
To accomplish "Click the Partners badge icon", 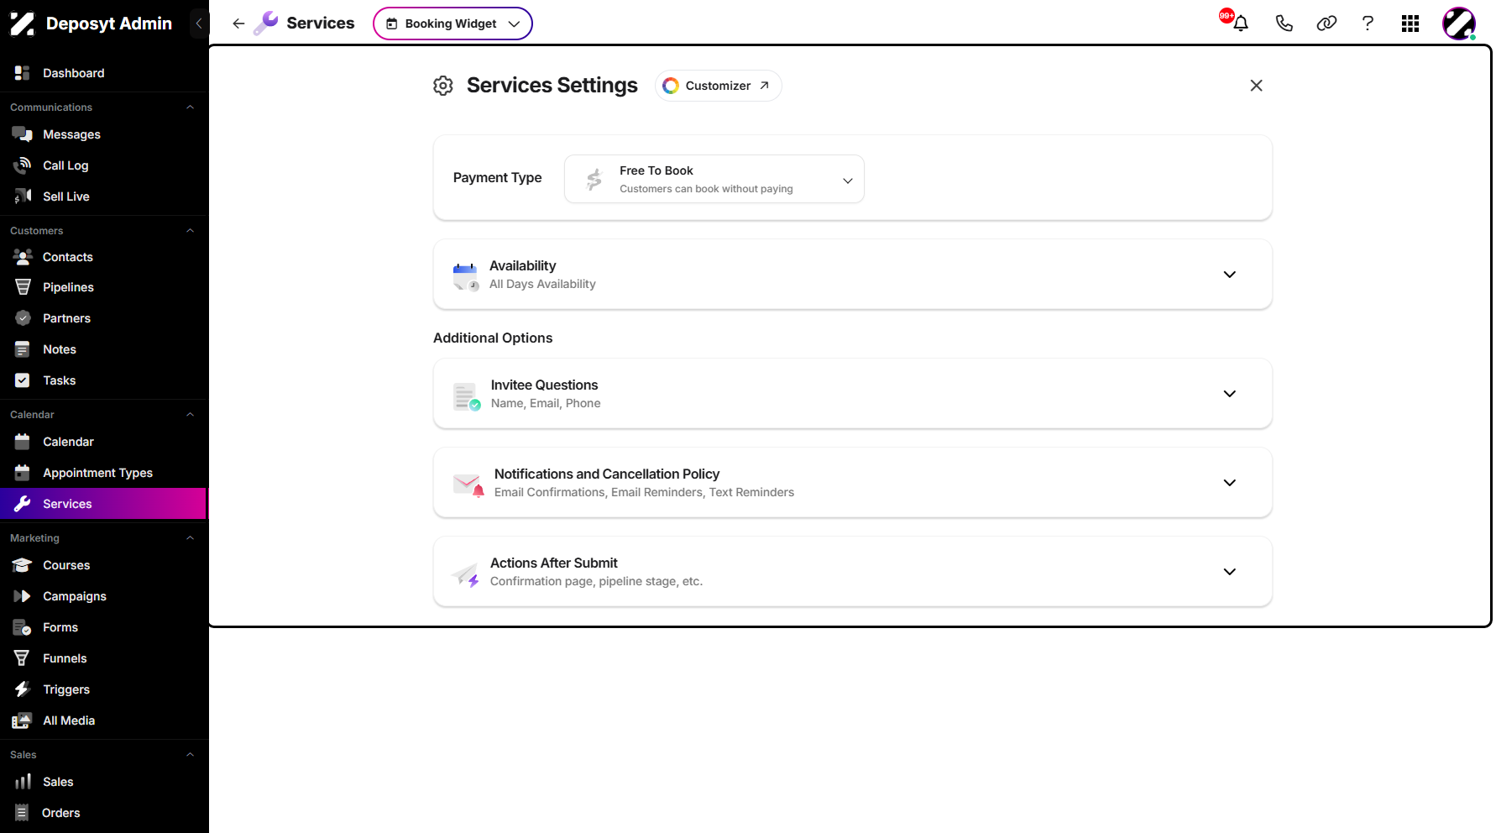I will [23, 318].
